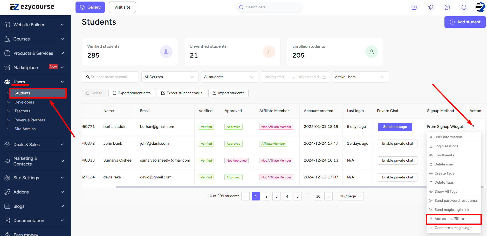Screen dimensions: 487x236
Task: Expand the Deals & Sales chevron
Action: click(62, 144)
